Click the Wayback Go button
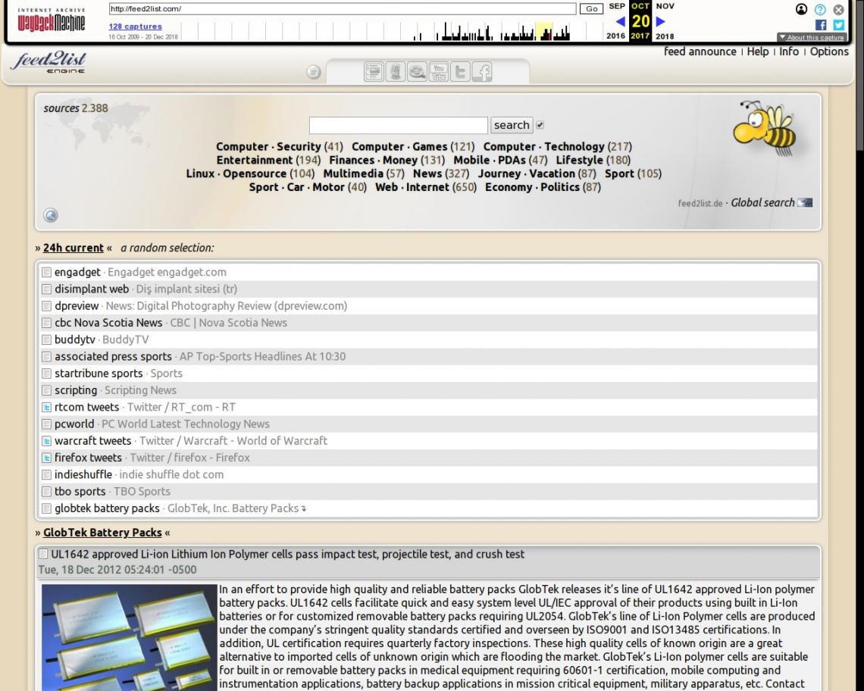Image resolution: width=864 pixels, height=691 pixels. 592,9
